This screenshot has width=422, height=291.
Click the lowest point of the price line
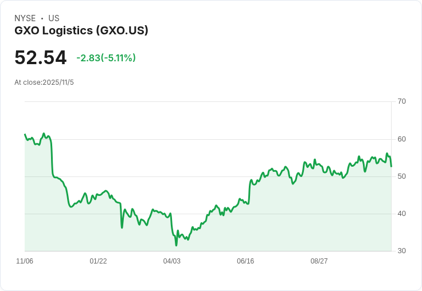point(176,245)
